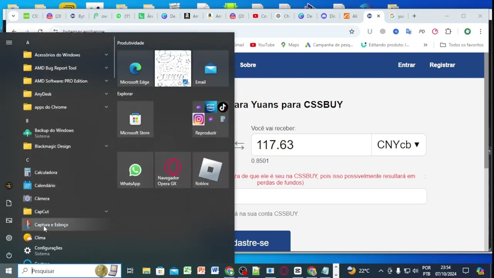Switch to the CS: first tab
Image resolution: width=494 pixels, height=278 pixels.
click(31, 16)
